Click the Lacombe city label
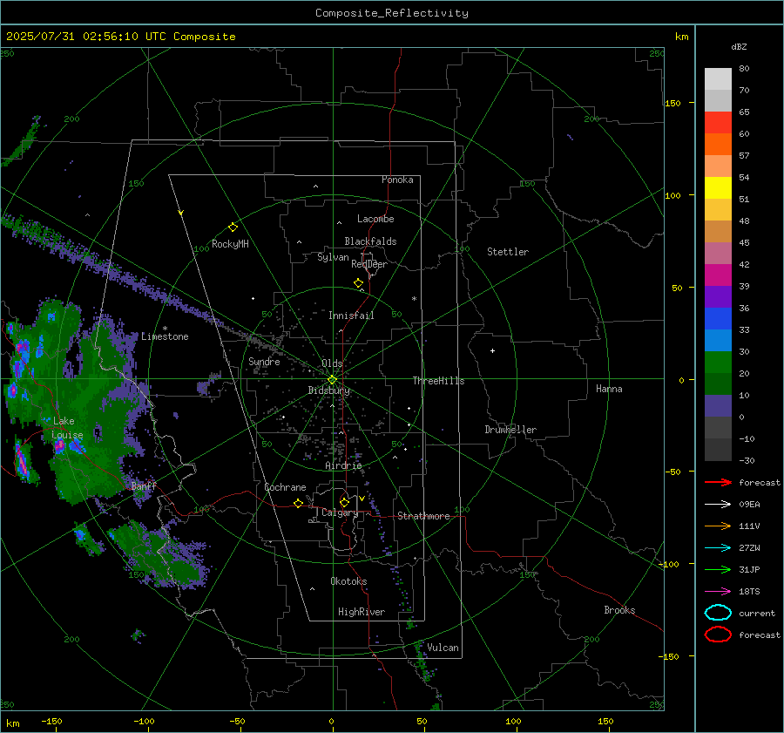 375,219
